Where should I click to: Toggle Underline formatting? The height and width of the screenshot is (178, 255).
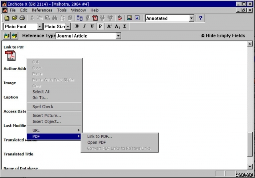tap(92, 26)
